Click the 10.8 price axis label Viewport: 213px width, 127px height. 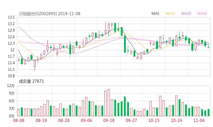[x=11, y=76]
